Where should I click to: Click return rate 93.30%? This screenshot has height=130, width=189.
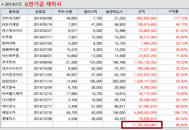(x=182, y=75)
